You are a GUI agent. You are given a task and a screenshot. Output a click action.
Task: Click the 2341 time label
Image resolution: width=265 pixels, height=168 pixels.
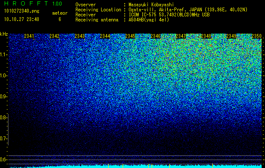coord(29,36)
